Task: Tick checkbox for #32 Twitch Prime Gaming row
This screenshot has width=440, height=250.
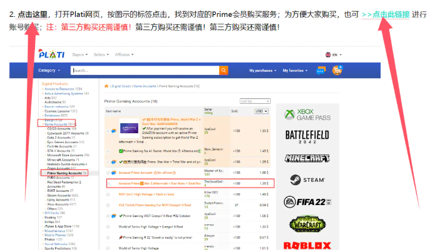Action: coord(108,205)
